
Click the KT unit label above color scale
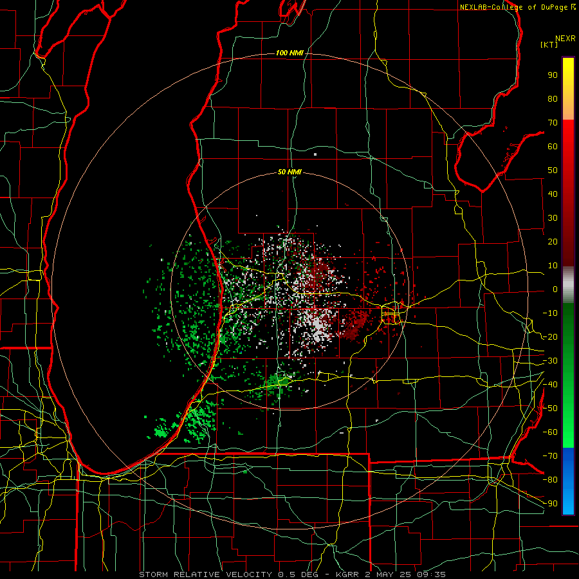[x=549, y=44]
